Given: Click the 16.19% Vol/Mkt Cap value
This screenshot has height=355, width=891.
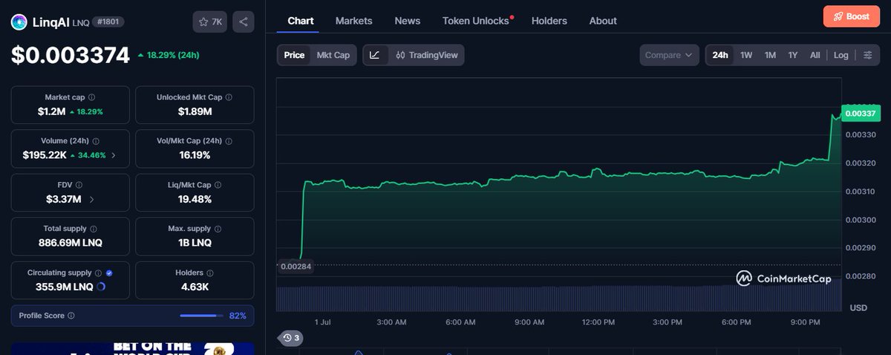Looking at the screenshot, I should click(x=195, y=155).
